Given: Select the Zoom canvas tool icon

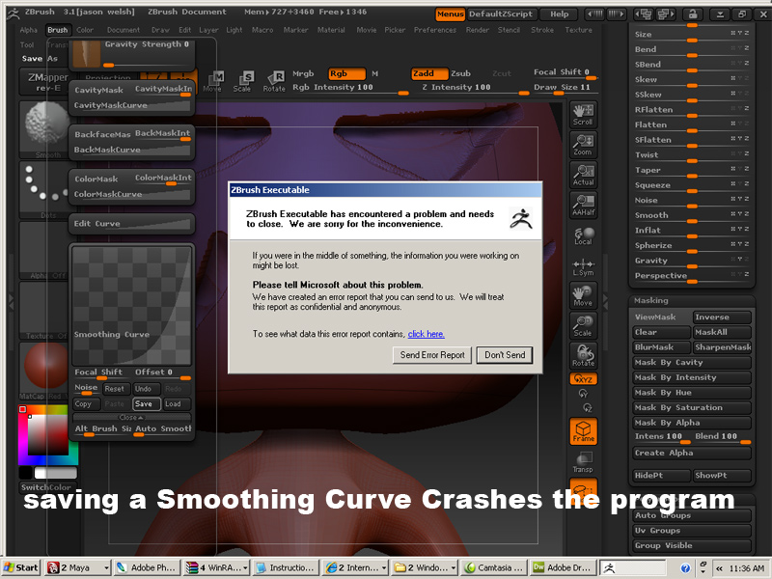Looking at the screenshot, I should click(x=584, y=144).
